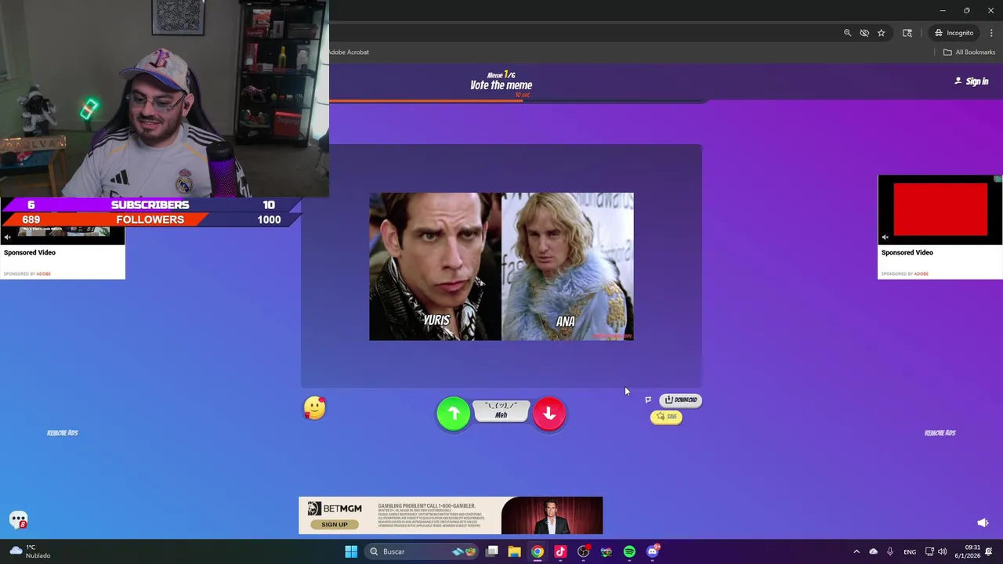Image resolution: width=1003 pixels, height=564 pixels.
Task: Vote Meh on the meme
Action: click(501, 410)
